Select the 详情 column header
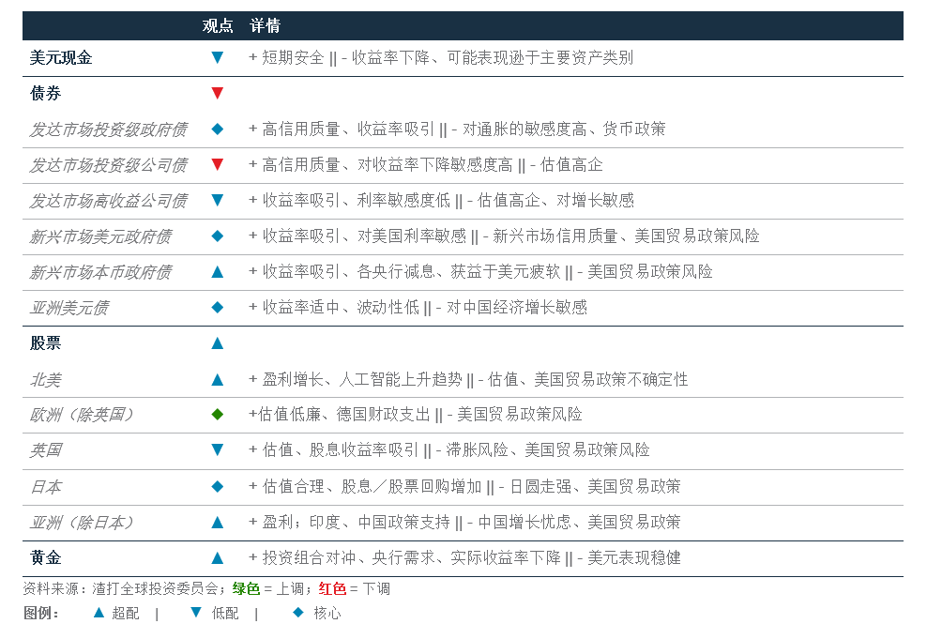Viewport: 927px width, 639px height. pyautogui.click(x=265, y=25)
